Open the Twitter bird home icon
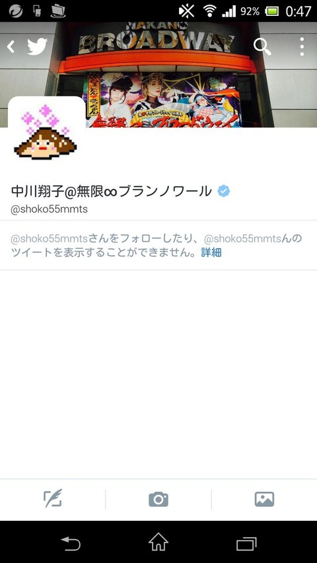Image resolution: width=317 pixels, height=563 pixels. click(x=38, y=46)
